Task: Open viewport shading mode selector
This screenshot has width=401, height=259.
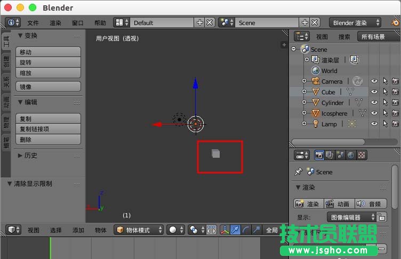Action: (x=175, y=230)
